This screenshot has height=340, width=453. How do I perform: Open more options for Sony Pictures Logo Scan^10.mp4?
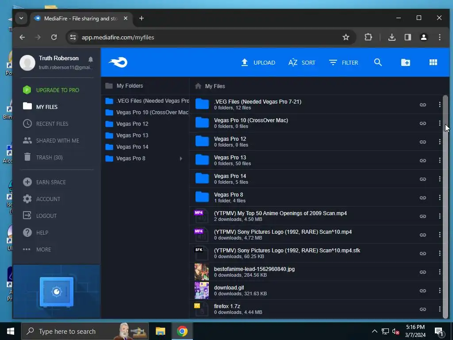click(440, 235)
